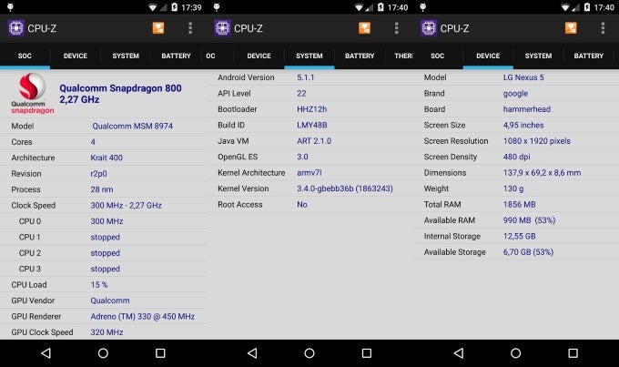Image resolution: width=619 pixels, height=367 pixels.
Task: Tap the Wi-Fi status icon beside 17:39
Action: (x=153, y=7)
